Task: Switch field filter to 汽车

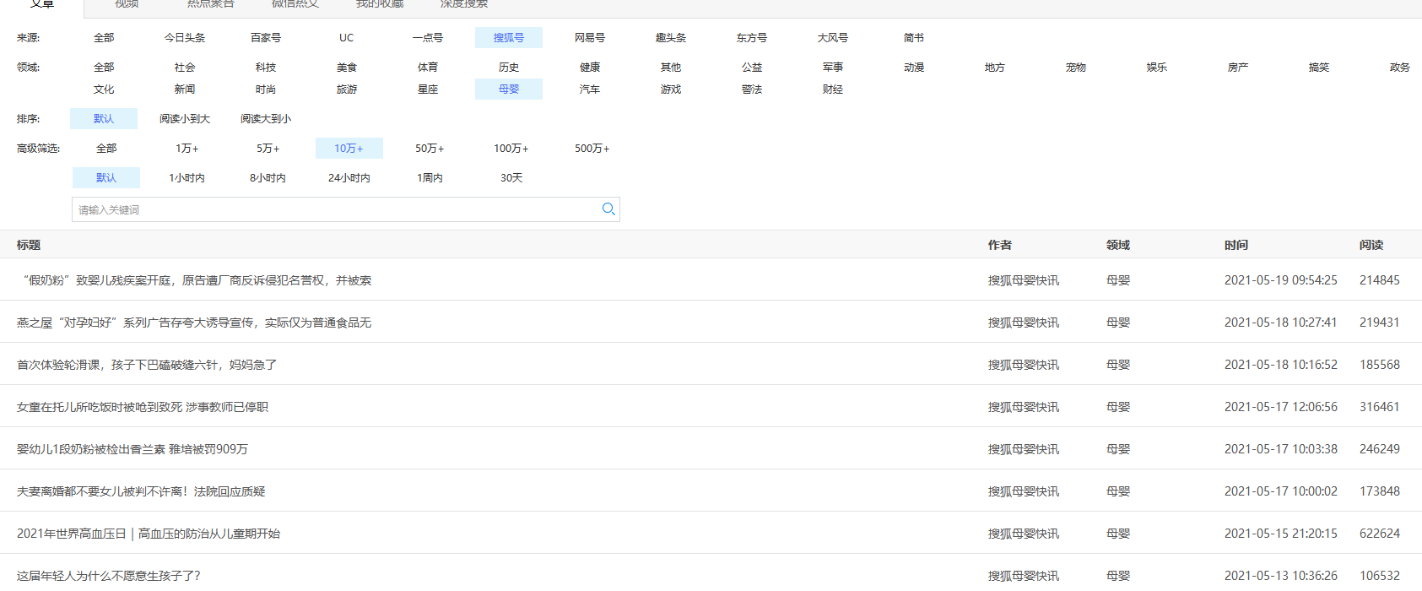Action: click(x=590, y=89)
